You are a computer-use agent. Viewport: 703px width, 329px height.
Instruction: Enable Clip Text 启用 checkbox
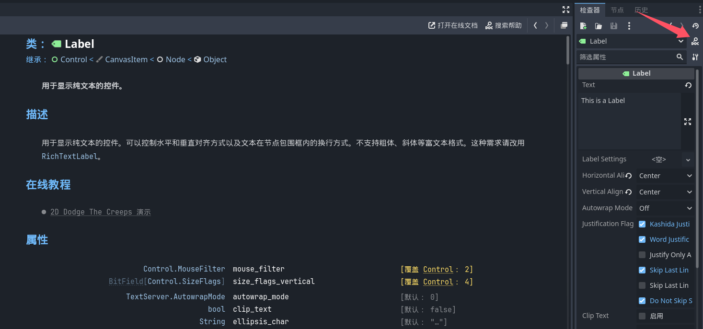coord(642,316)
